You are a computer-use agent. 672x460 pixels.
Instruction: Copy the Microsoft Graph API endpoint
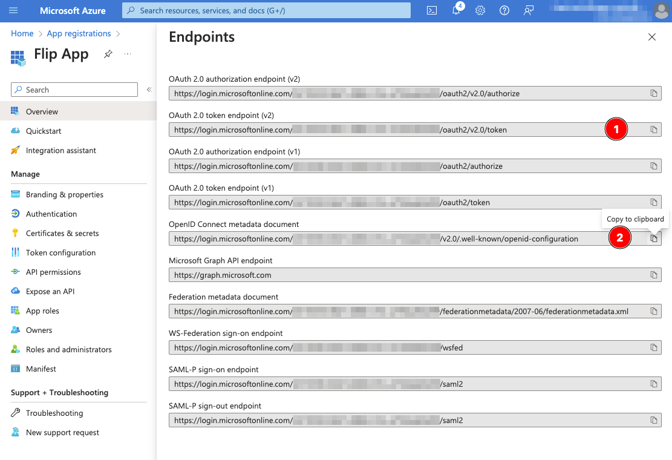653,275
